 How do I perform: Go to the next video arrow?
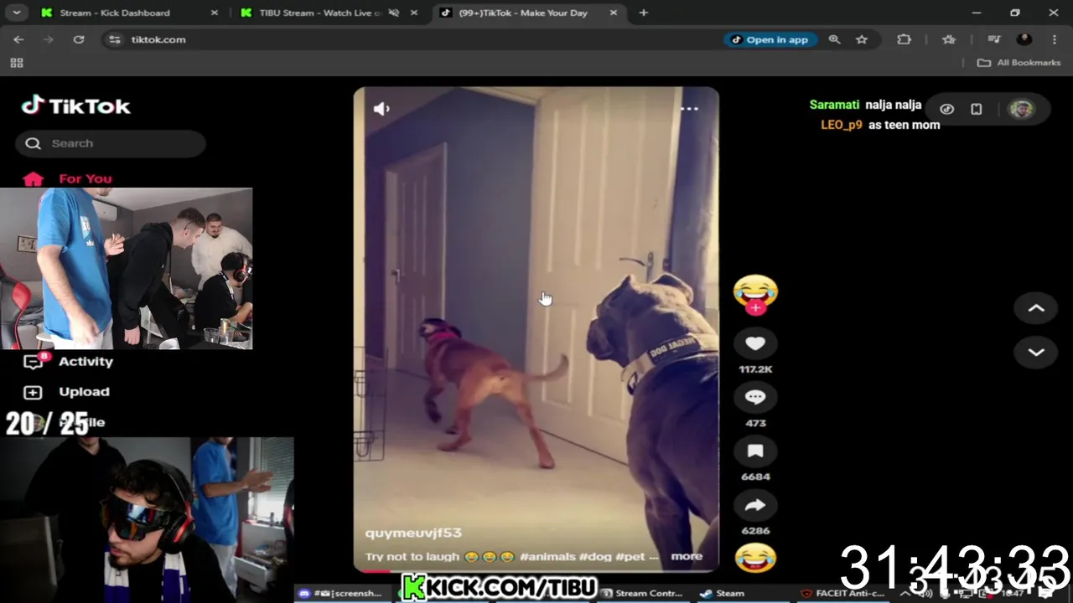[1036, 353]
